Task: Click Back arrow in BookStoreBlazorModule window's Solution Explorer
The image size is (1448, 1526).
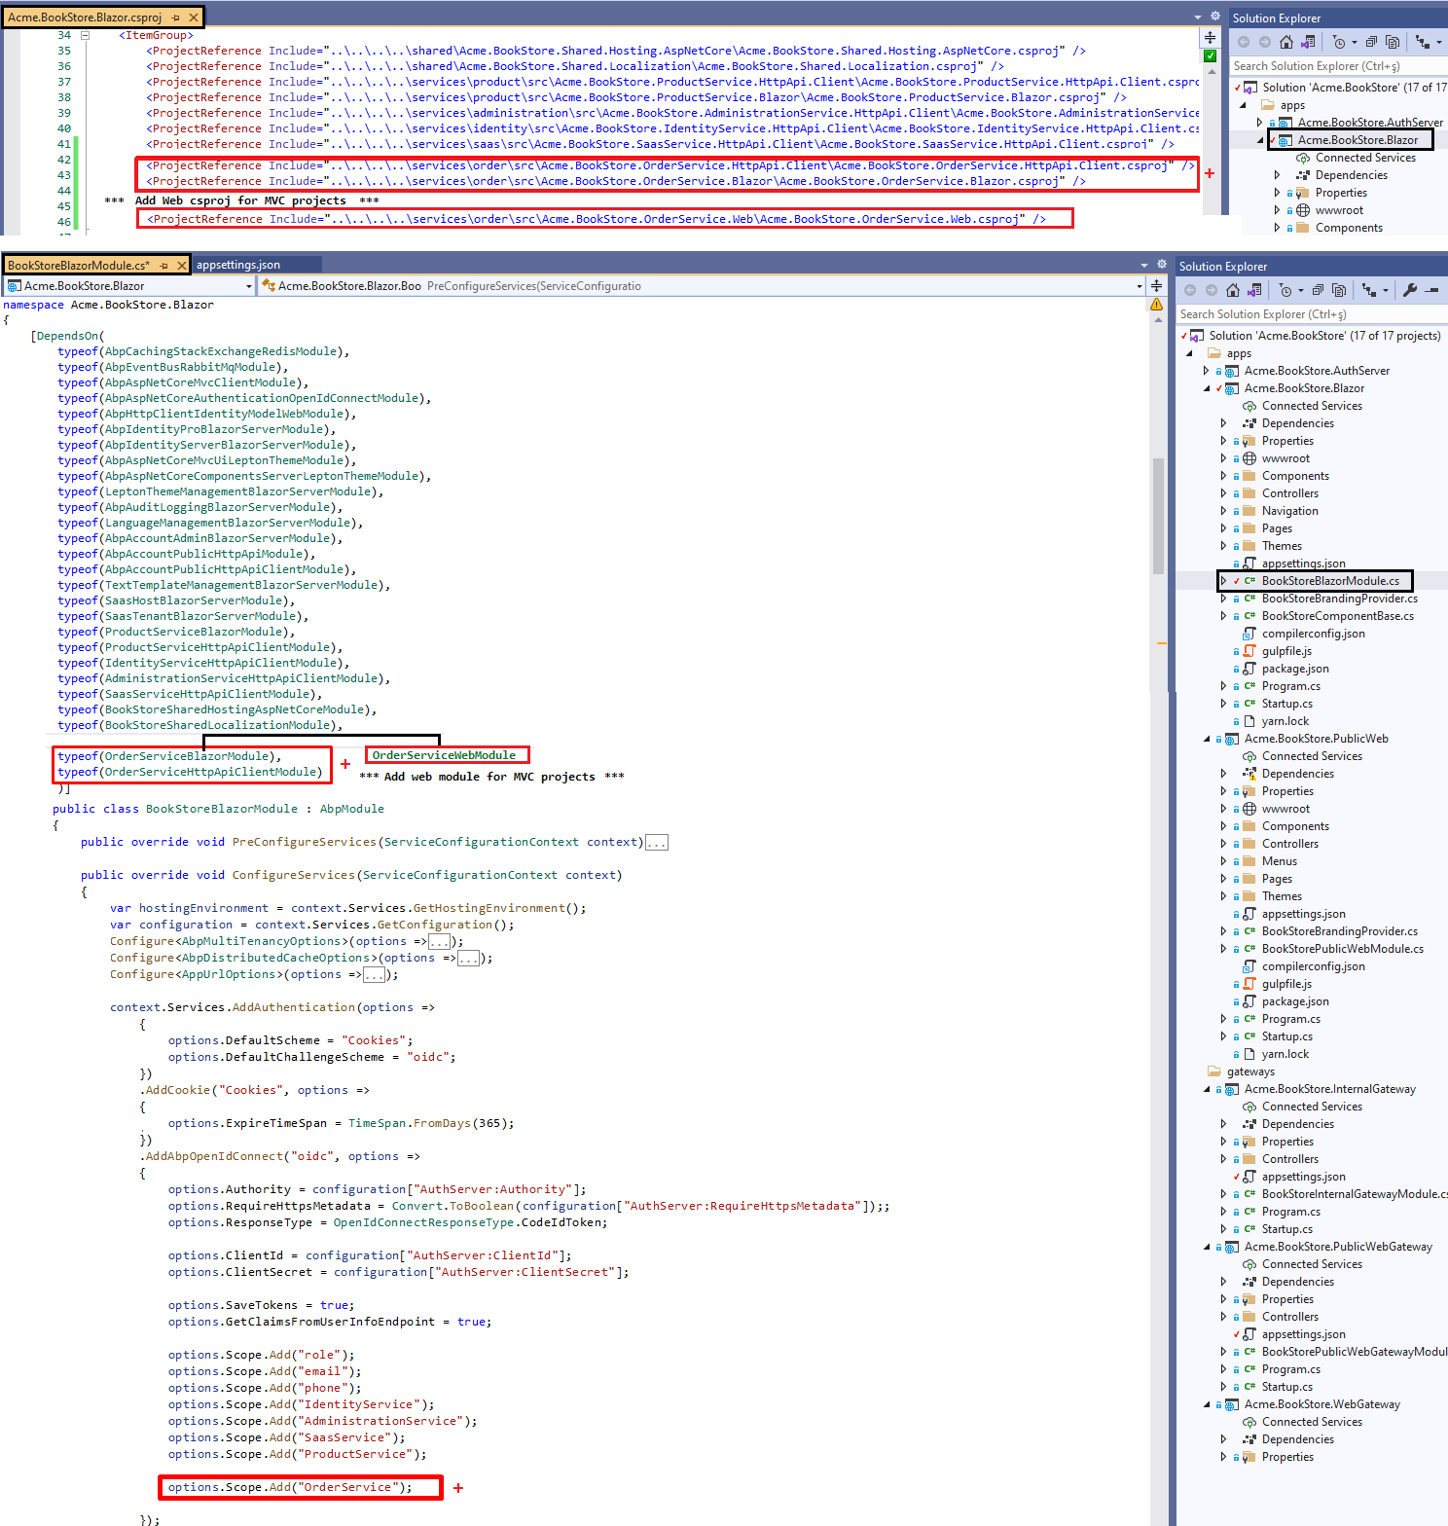Action: 1190,290
